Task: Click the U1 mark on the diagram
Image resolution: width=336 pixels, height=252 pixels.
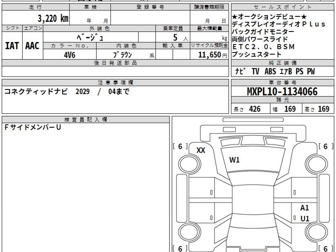Action: pyautogui.click(x=305, y=219)
